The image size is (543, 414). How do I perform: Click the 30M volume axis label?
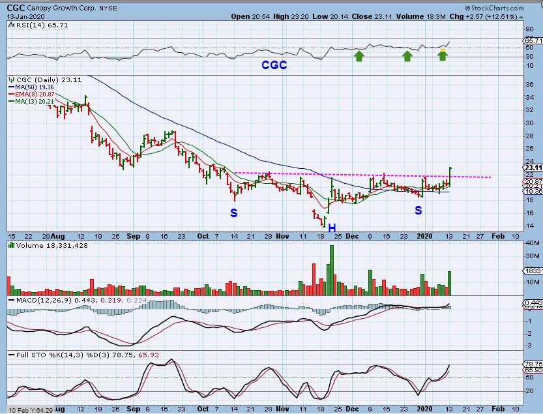[x=533, y=256]
